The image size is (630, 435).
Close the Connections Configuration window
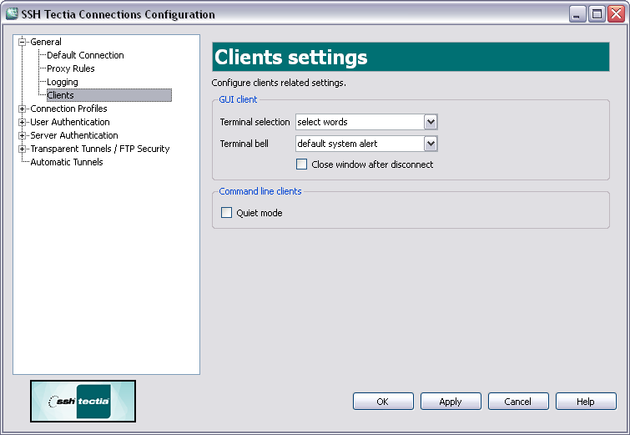[616, 14]
